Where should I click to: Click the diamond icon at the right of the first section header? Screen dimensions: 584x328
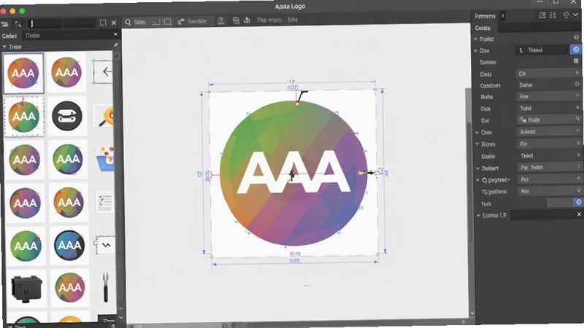click(576, 37)
